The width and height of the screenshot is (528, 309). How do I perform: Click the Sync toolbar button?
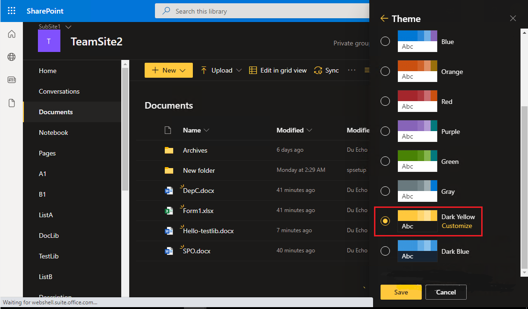pos(326,70)
